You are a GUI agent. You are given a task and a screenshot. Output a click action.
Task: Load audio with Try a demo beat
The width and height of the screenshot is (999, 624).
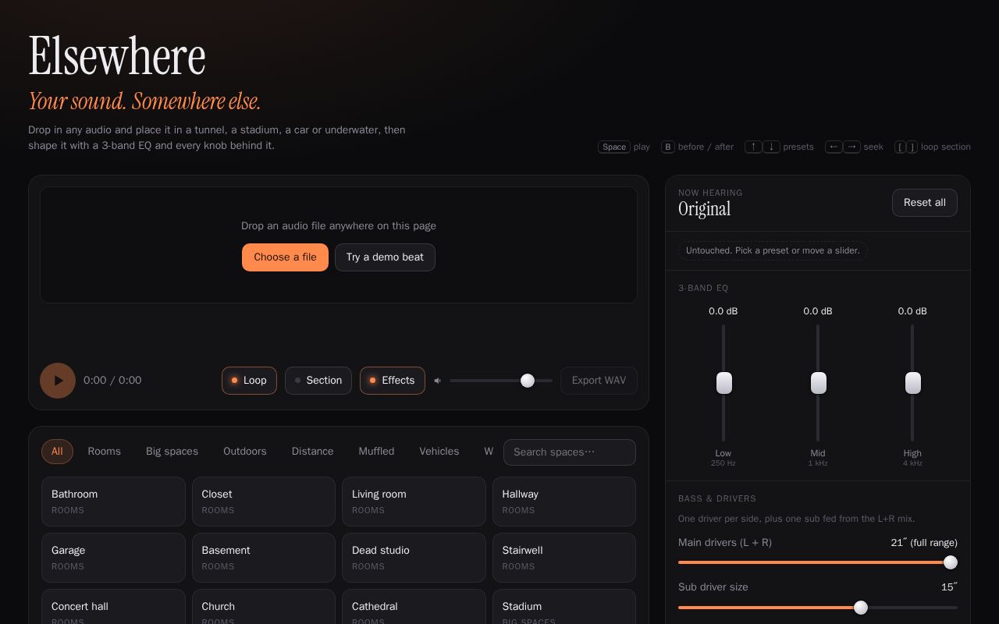point(385,257)
